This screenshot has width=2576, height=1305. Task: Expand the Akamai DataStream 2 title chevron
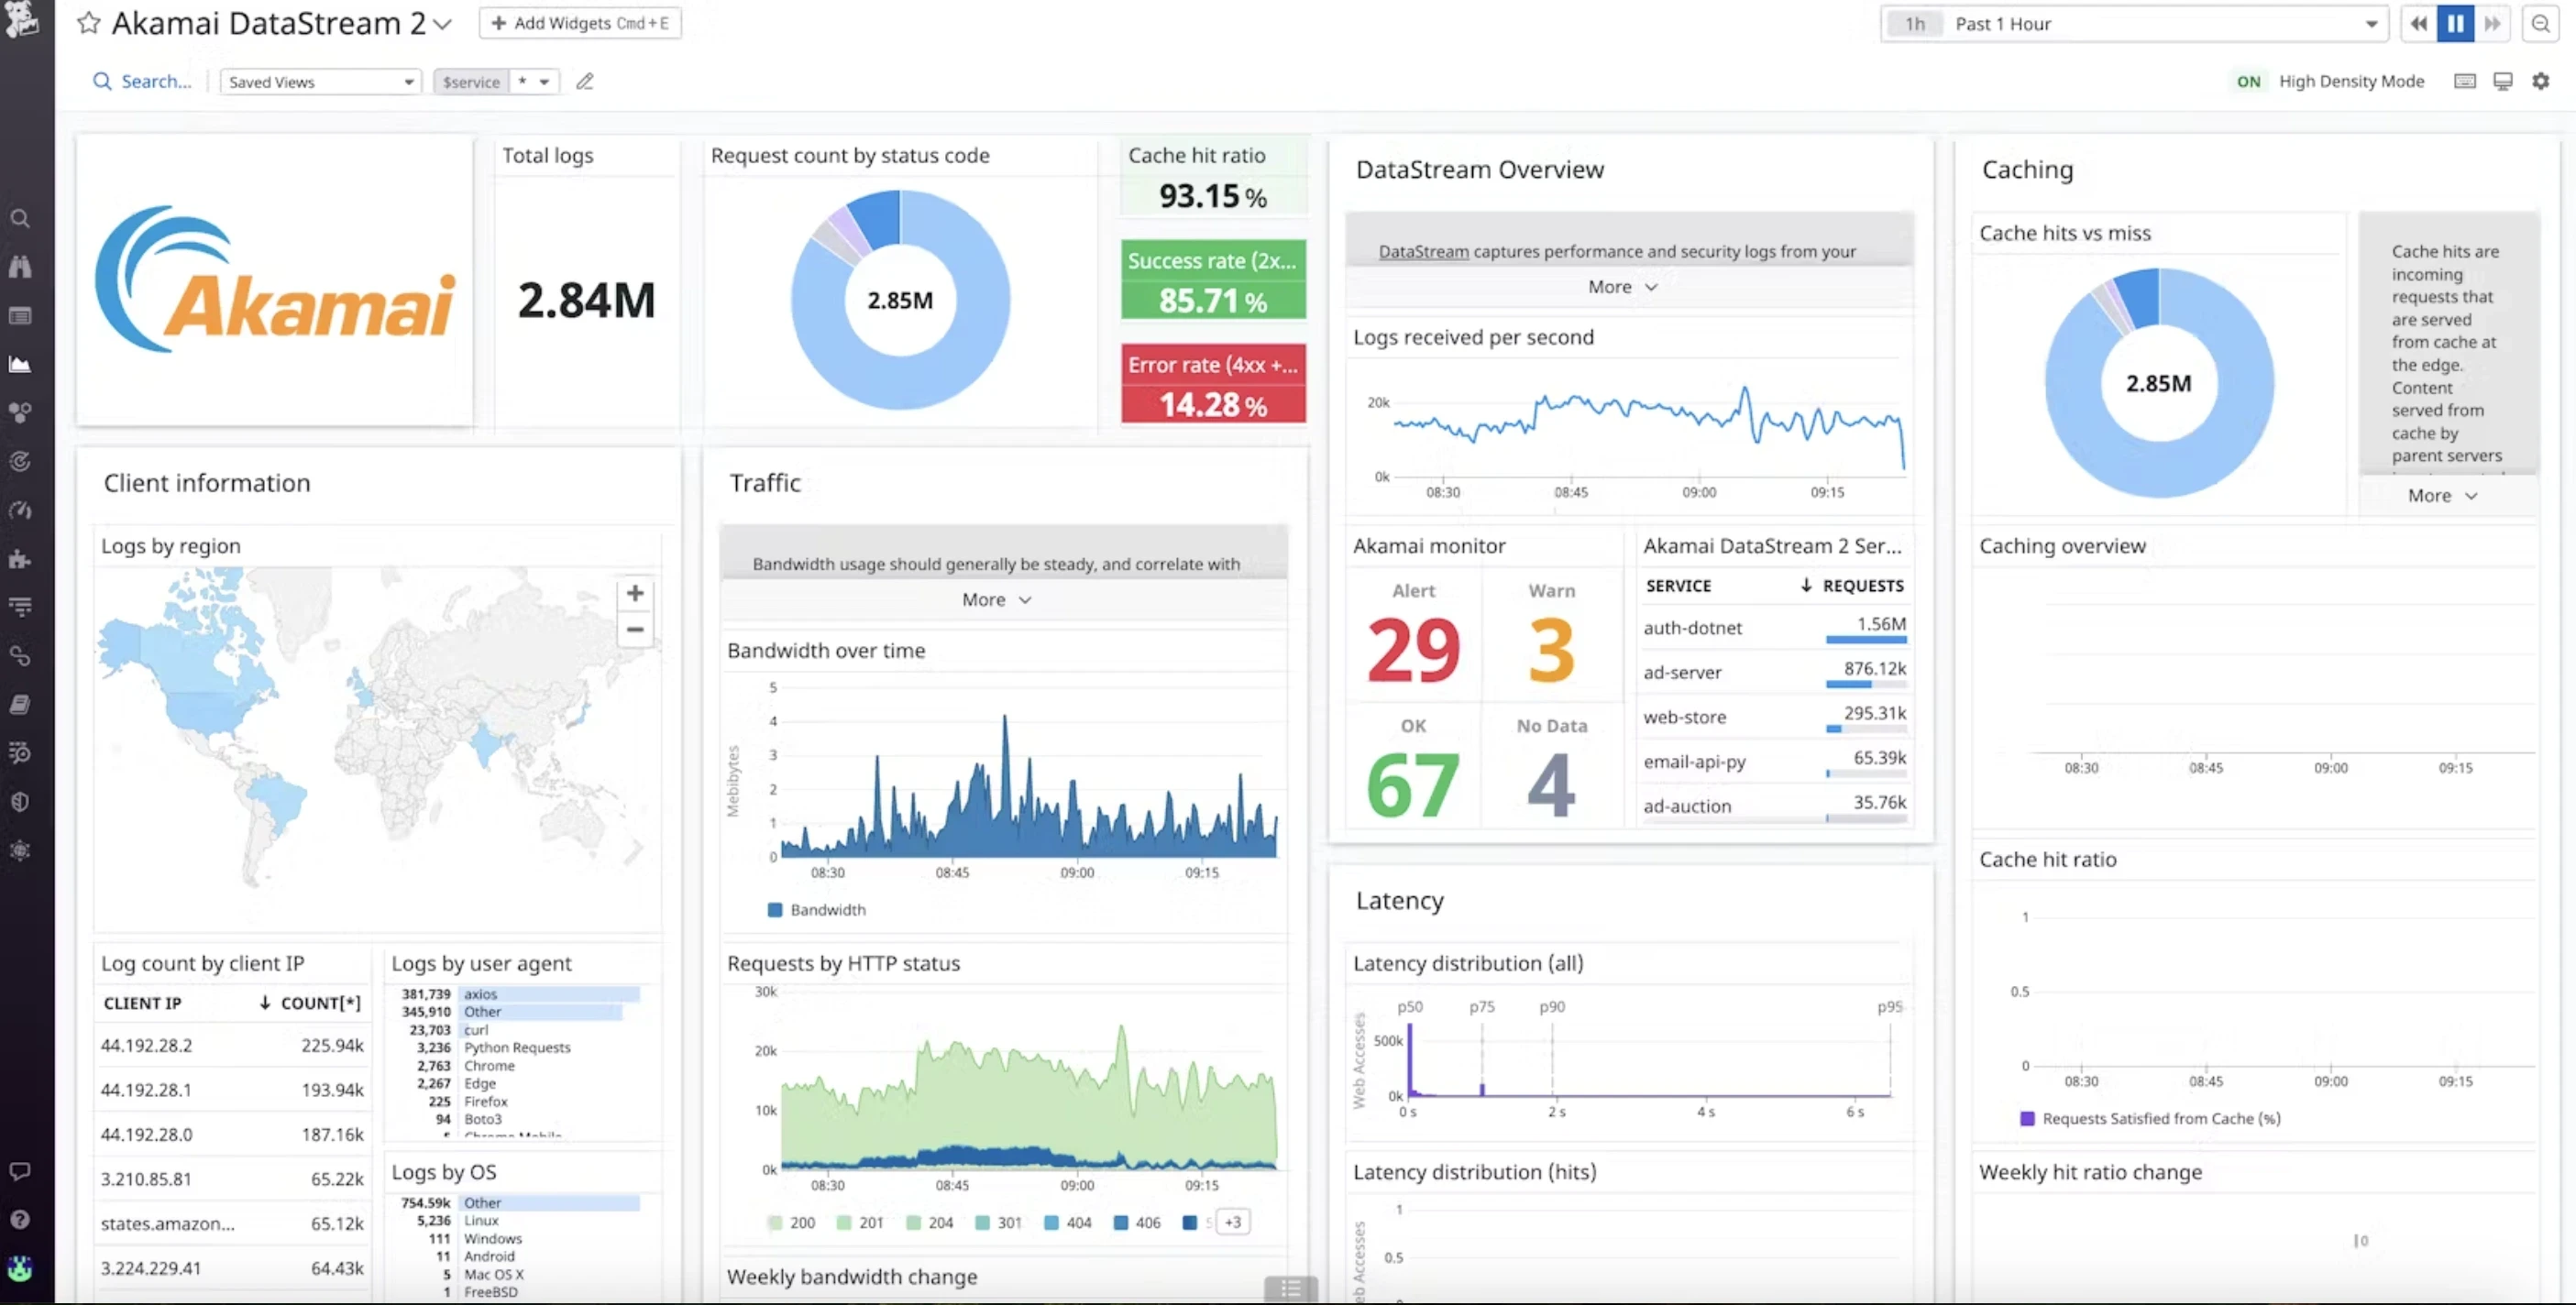(443, 23)
